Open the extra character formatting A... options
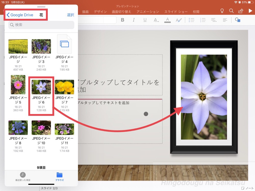The height and width of the screenshot is (191, 255). (x=156, y=20)
